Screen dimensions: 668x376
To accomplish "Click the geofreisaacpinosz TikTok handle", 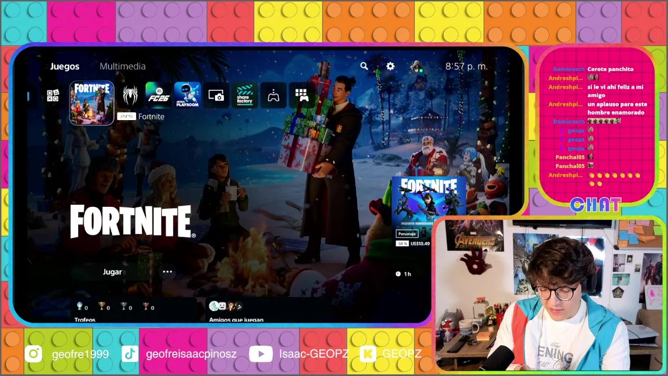I will [x=192, y=354].
